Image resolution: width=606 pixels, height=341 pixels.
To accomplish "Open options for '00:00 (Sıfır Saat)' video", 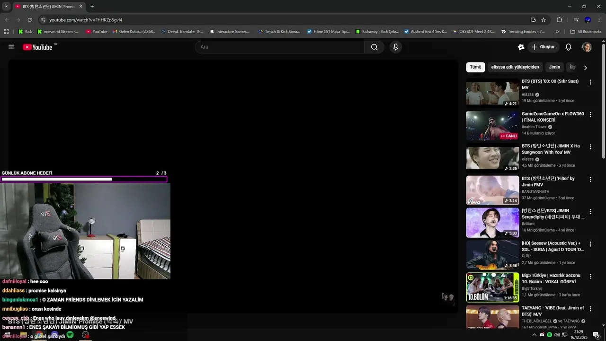I will [590, 82].
